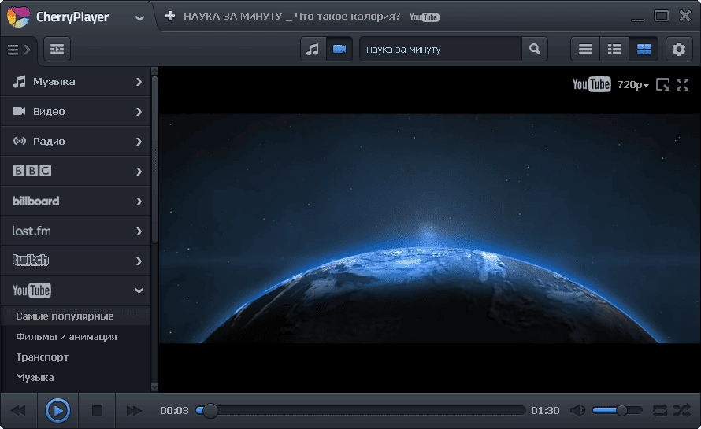Expand the Видео section chevron

139,112
